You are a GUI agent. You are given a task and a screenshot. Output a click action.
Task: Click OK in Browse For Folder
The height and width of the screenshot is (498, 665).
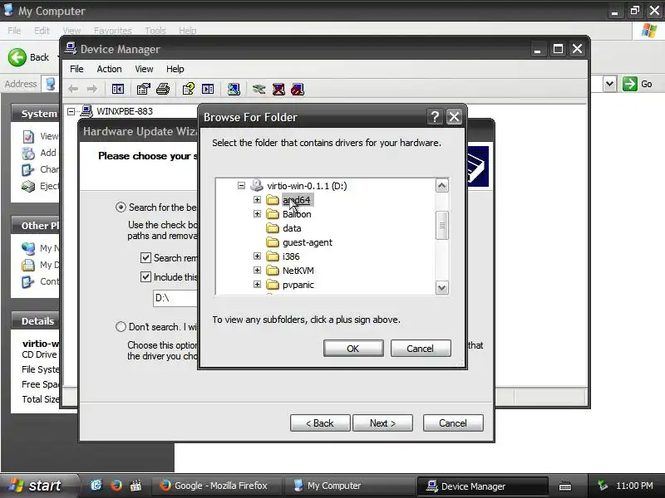[x=353, y=348]
